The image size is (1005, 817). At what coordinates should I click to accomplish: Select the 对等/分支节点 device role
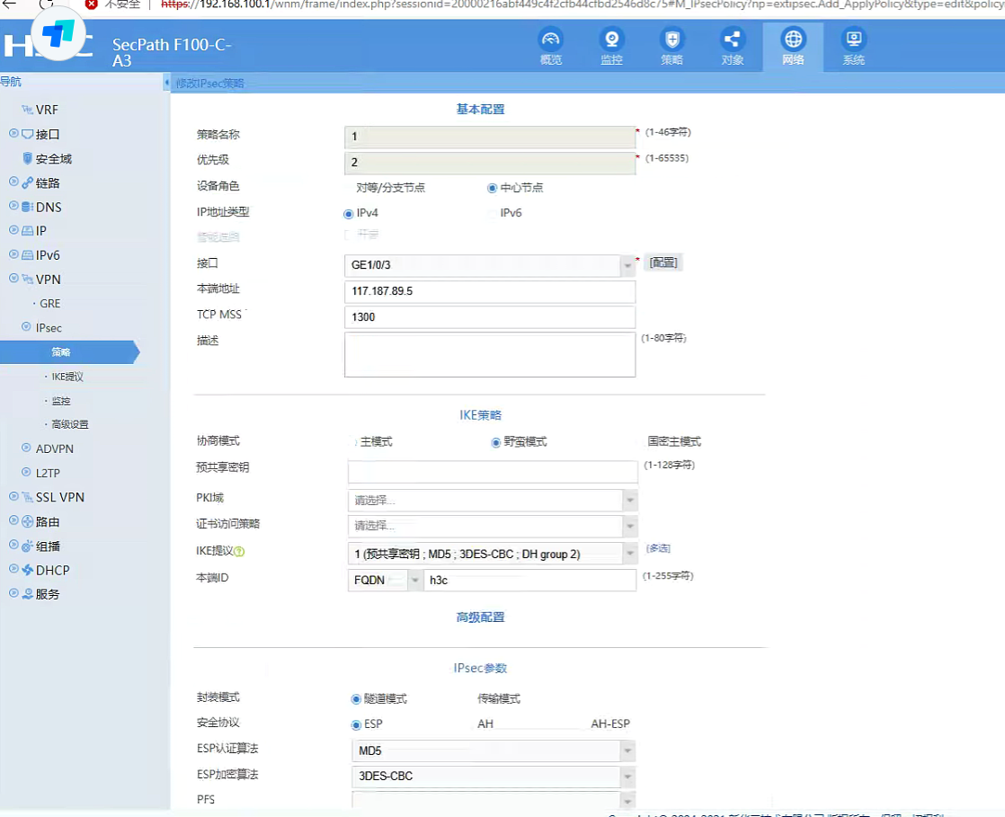350,188
